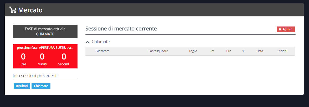Sort table by Fantasquadra column

tap(158, 51)
